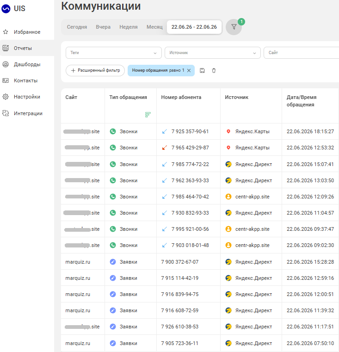Viewport: 339px width, 352px height.
Task: Click the Расширенный фильтр button
Action: (95, 70)
